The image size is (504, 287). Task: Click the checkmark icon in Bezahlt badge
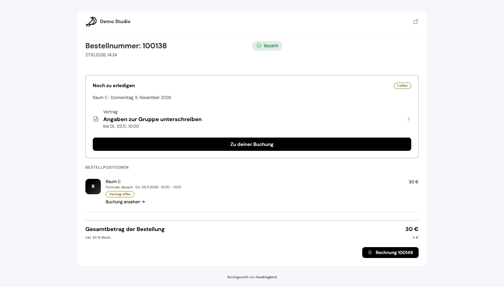(x=259, y=46)
